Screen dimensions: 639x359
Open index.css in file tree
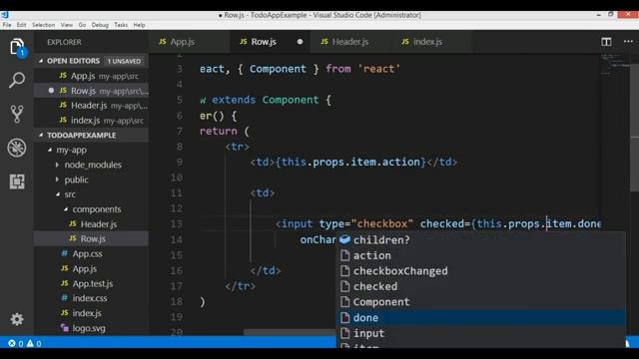point(91,298)
